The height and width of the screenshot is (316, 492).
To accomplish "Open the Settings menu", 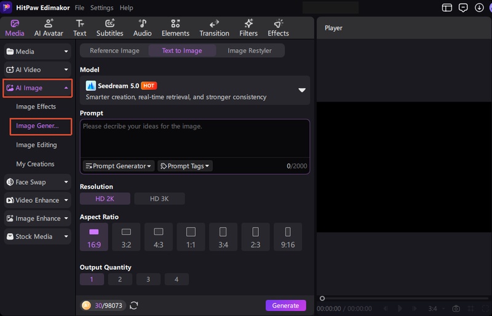I will click(x=101, y=7).
